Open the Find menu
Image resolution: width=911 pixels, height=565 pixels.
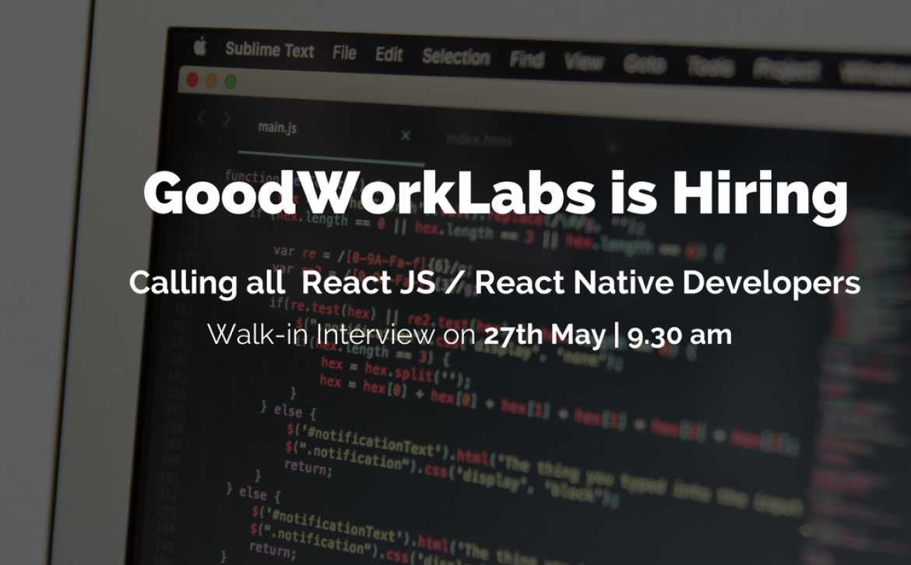tap(527, 59)
